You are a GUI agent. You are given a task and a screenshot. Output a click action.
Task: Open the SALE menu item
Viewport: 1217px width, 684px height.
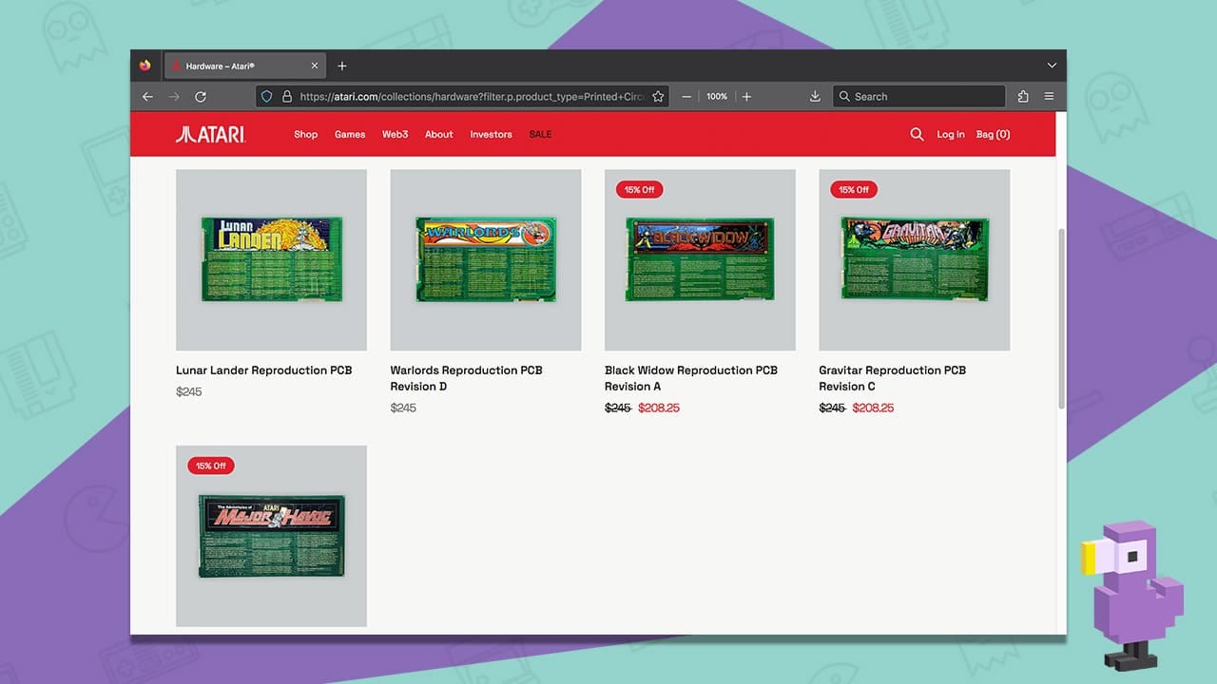pyautogui.click(x=540, y=134)
